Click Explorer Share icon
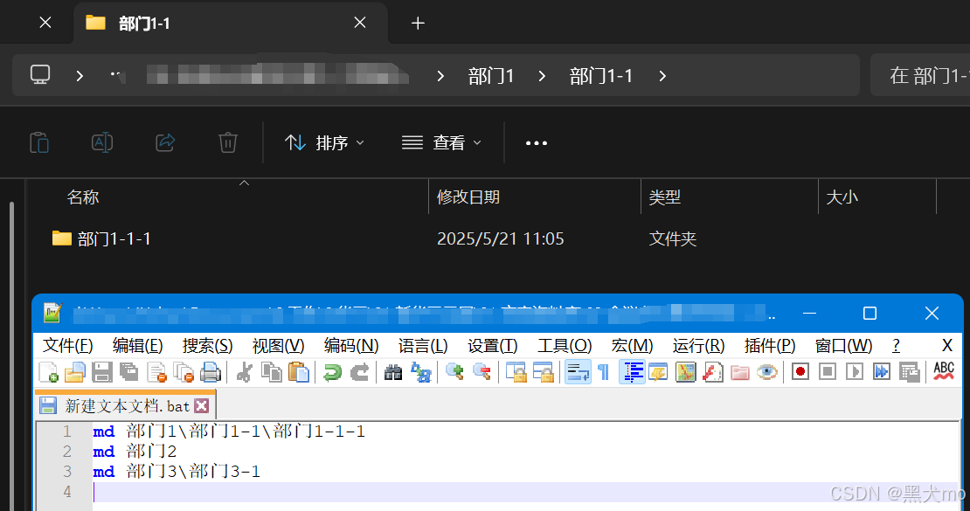This screenshot has height=511, width=970. [x=165, y=143]
